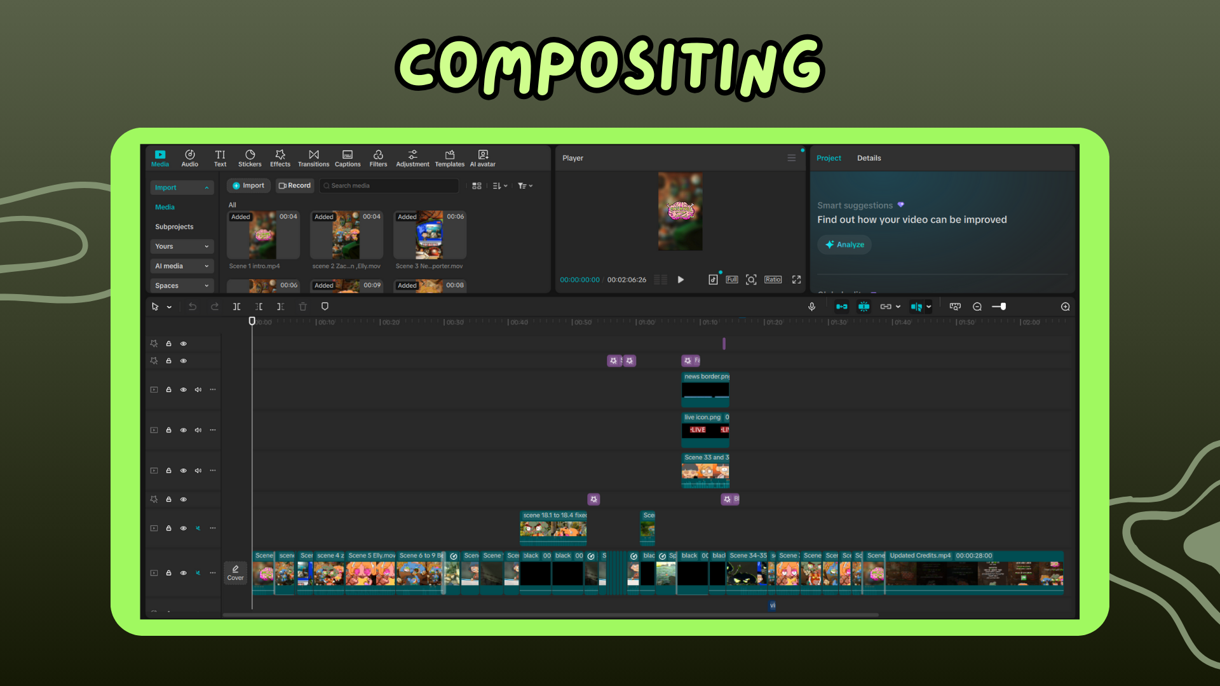Add a marker with the shield icon
The height and width of the screenshot is (686, 1220).
point(325,307)
